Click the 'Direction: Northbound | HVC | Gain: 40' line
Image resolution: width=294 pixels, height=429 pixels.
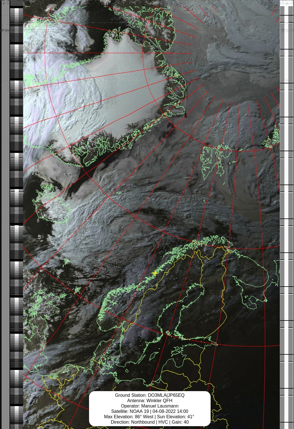coord(150,422)
